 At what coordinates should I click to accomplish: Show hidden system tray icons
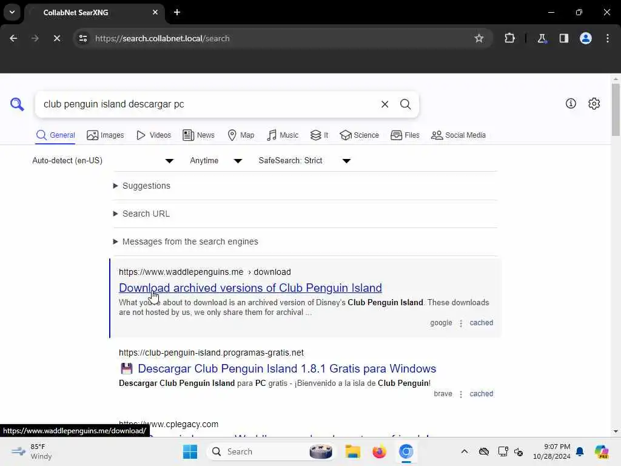465,451
